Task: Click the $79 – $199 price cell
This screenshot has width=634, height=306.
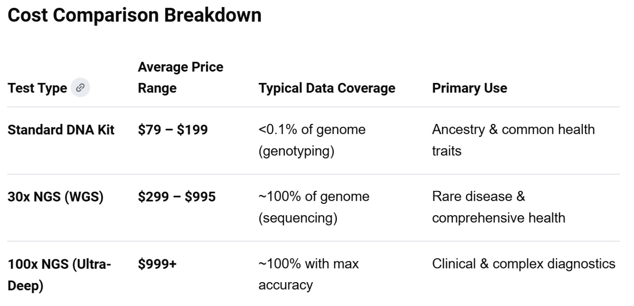Action: coord(173,130)
